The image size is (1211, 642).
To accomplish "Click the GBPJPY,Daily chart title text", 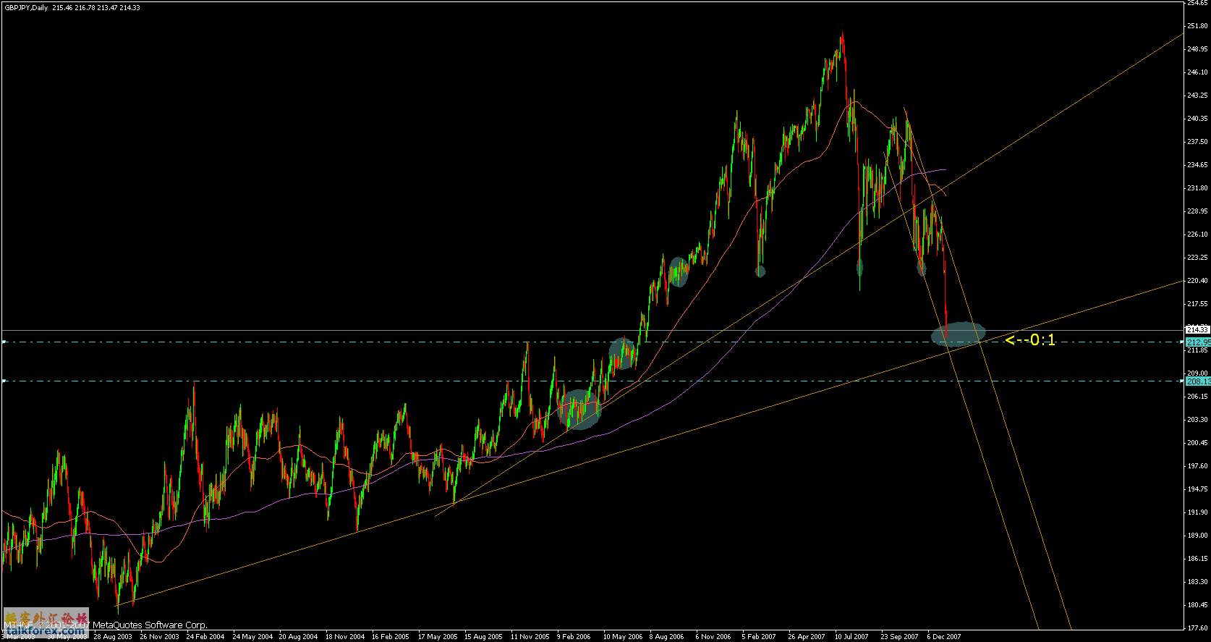I will 25,8.
